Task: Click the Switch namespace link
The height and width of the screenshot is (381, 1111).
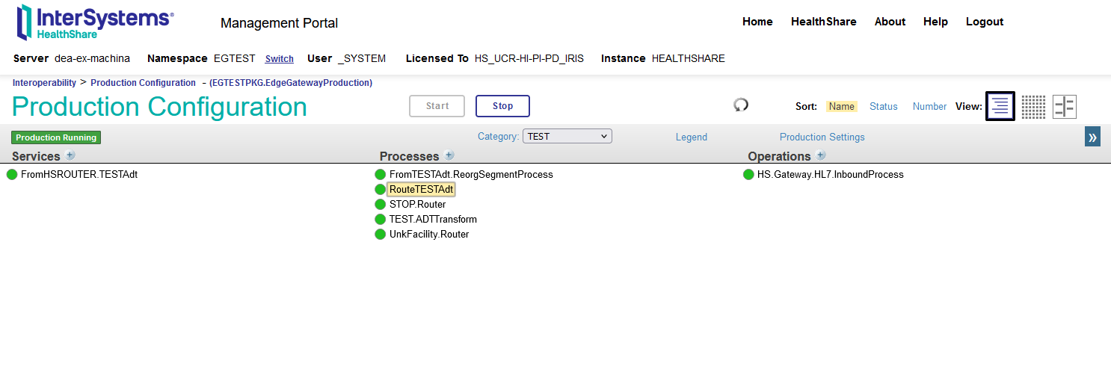Action: click(x=279, y=59)
